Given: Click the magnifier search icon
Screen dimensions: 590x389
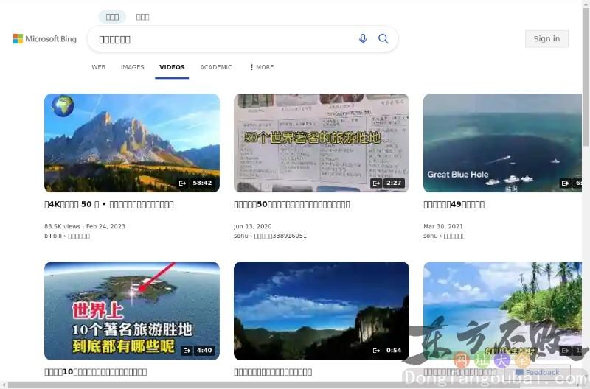Looking at the screenshot, I should (383, 39).
